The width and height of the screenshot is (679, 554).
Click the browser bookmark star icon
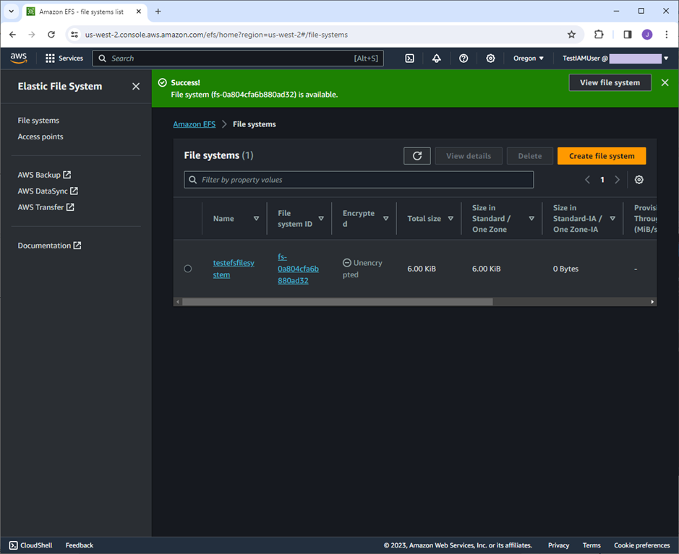click(571, 35)
